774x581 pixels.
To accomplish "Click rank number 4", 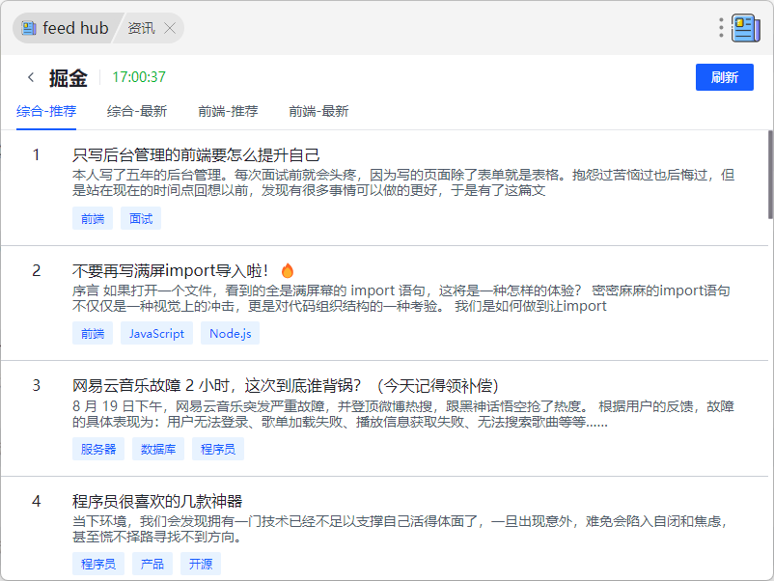I will point(36,501).
